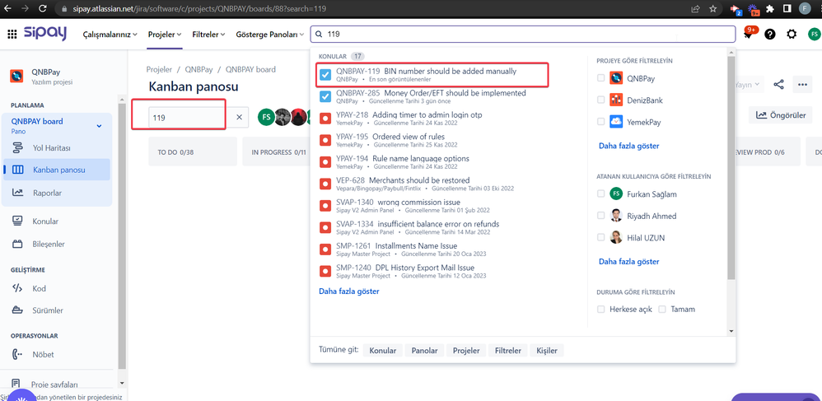Image resolution: width=822 pixels, height=401 pixels.
Task: Jump to Konular in Tümüne git
Action: point(383,351)
